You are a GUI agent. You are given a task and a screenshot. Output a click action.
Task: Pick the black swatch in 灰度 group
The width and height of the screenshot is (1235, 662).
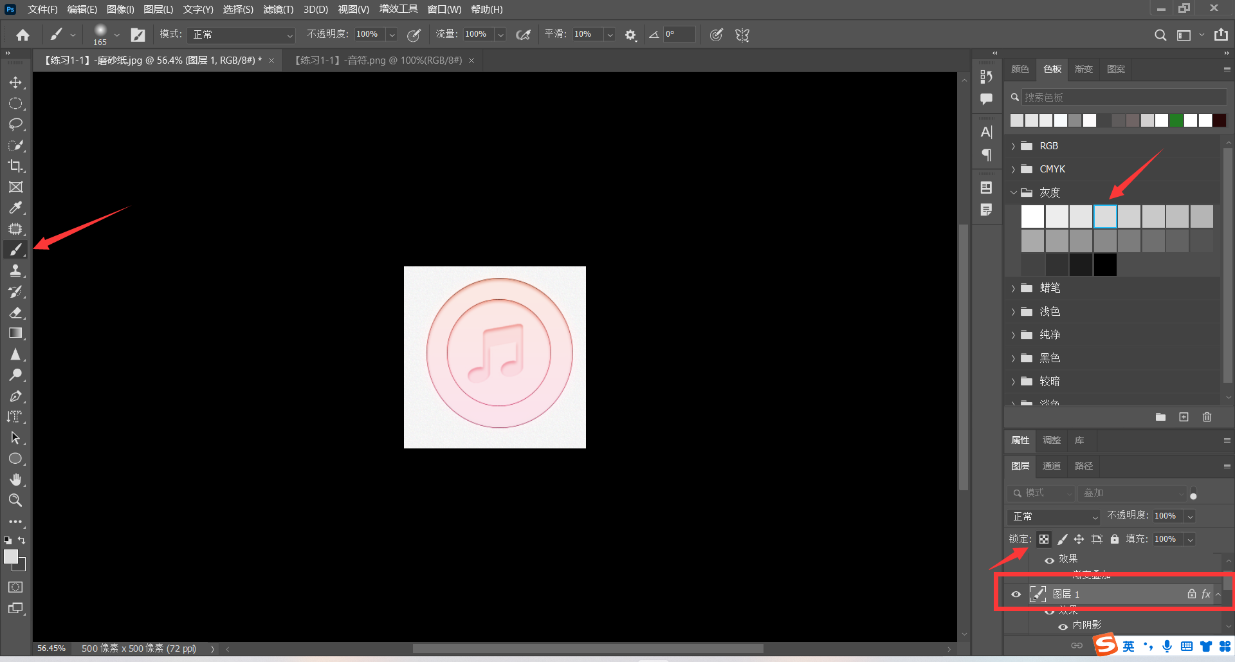tap(1105, 265)
